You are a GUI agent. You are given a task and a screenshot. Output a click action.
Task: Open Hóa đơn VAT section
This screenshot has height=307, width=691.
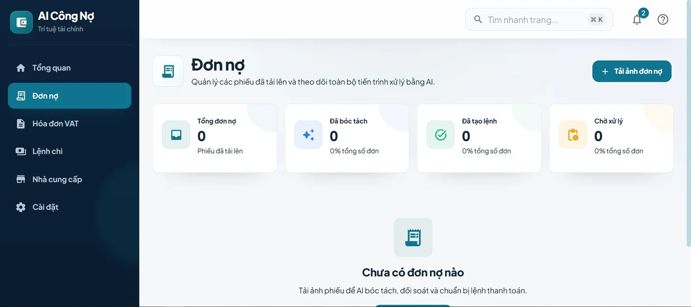[70, 124]
